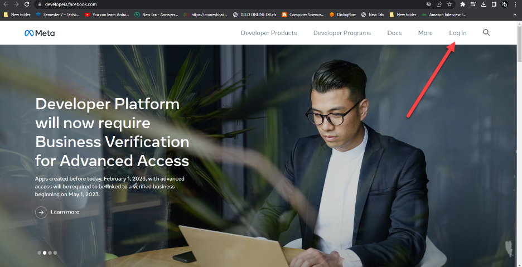Open the New Tab bookmark
The width and height of the screenshot is (522, 267).
coord(373,14)
